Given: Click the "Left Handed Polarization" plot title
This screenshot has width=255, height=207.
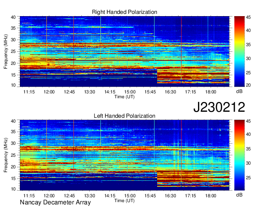Looking at the screenshot, I should click(124, 116).
